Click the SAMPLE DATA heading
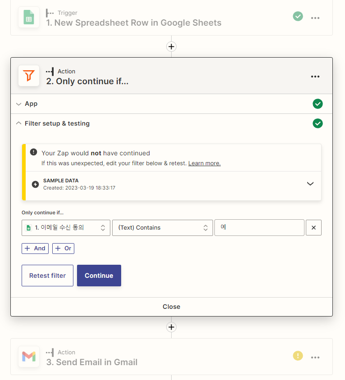Screen dimensions: 345x380 coord(61,181)
